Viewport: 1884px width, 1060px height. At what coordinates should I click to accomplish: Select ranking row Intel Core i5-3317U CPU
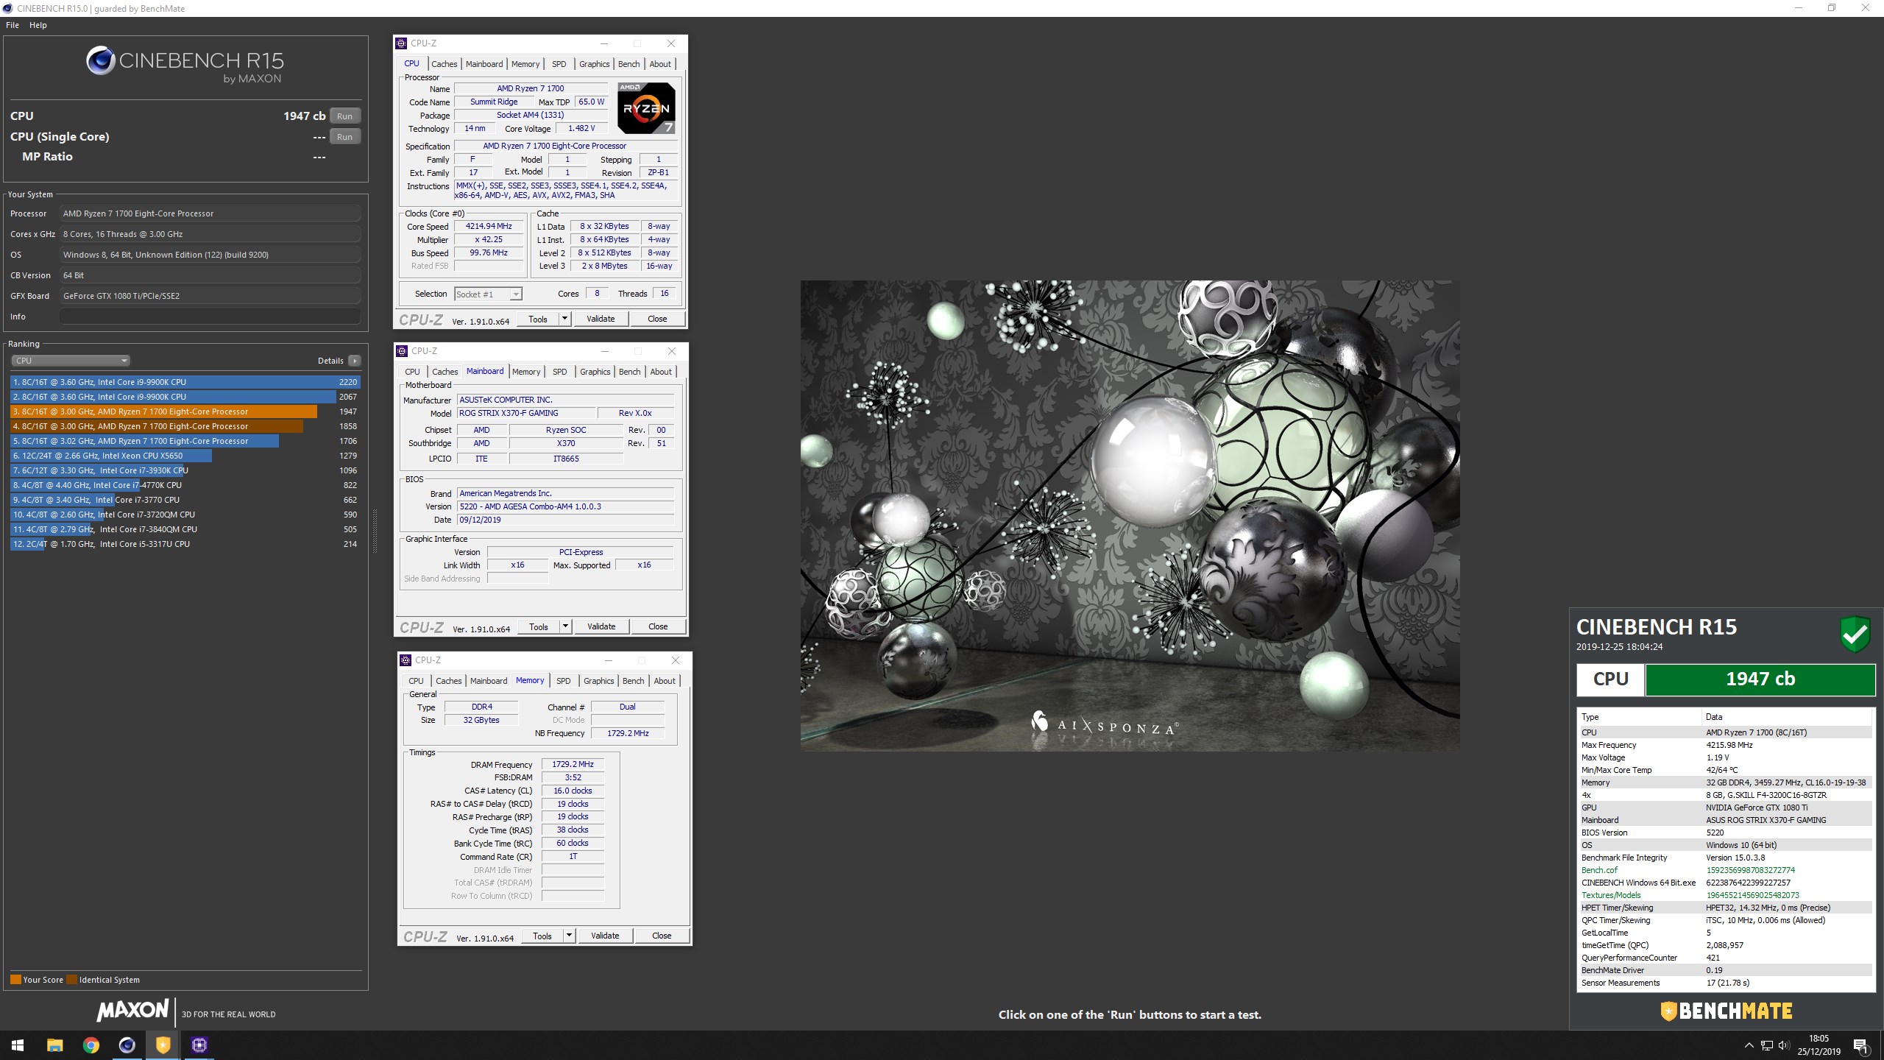[x=185, y=544]
